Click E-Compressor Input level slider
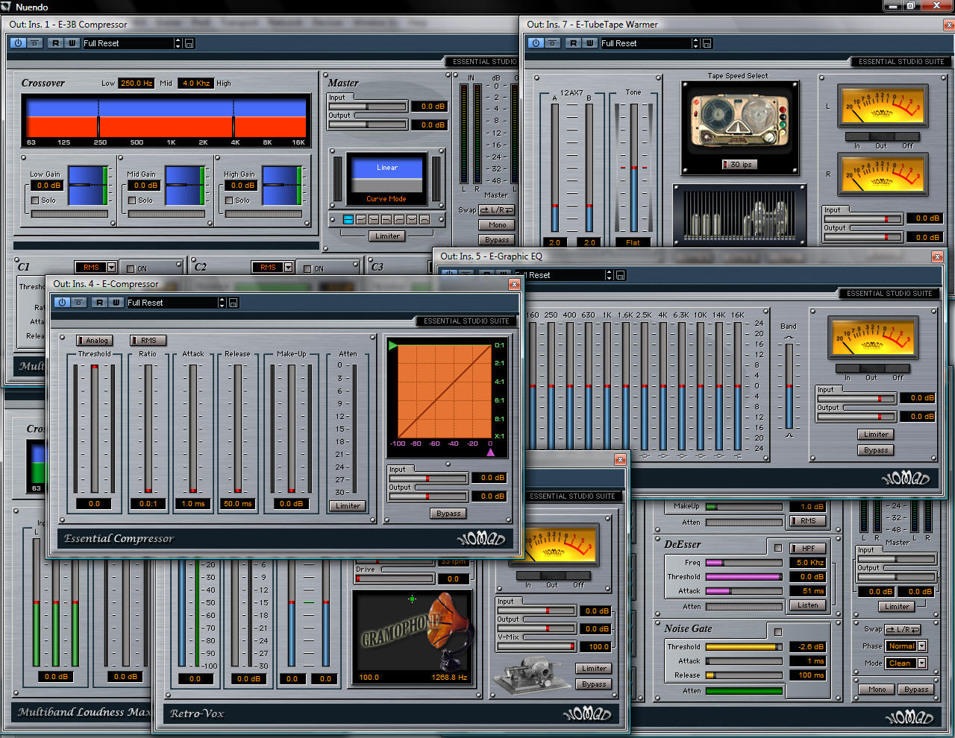The width and height of the screenshot is (955, 738). (x=428, y=478)
